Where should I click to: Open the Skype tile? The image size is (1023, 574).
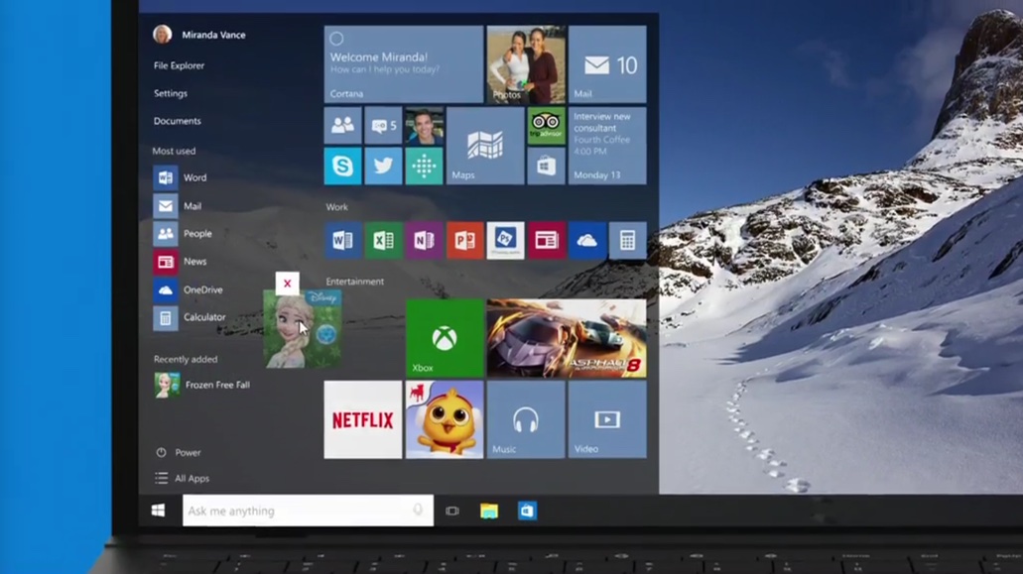pyautogui.click(x=342, y=167)
